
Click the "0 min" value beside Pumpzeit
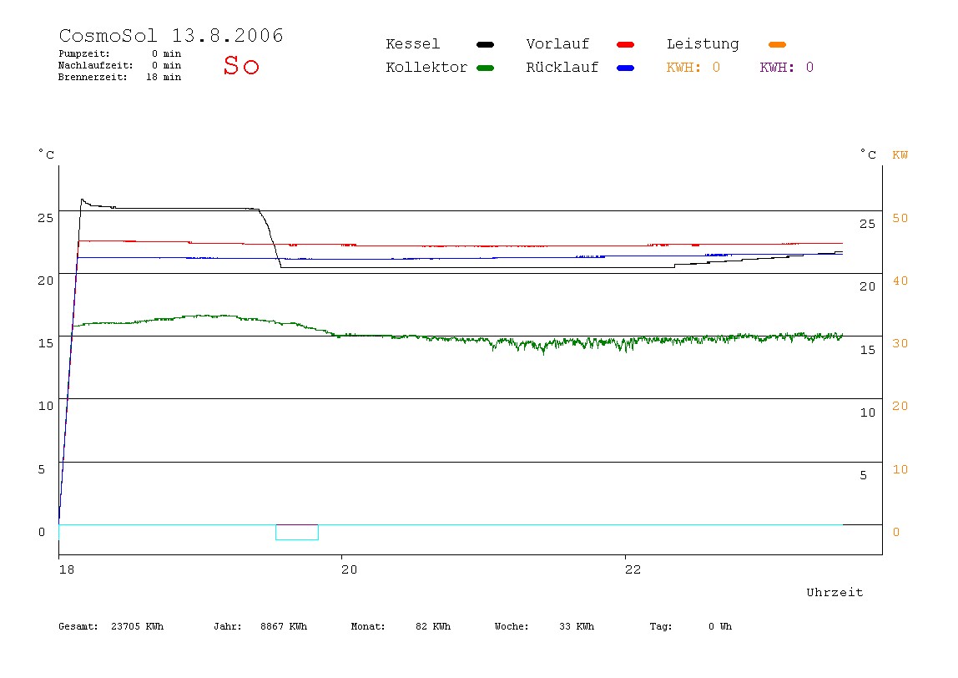point(166,53)
